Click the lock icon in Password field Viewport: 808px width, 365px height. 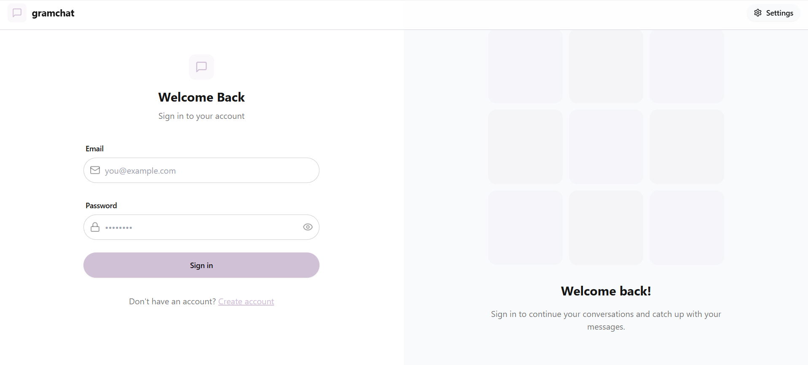tap(95, 227)
